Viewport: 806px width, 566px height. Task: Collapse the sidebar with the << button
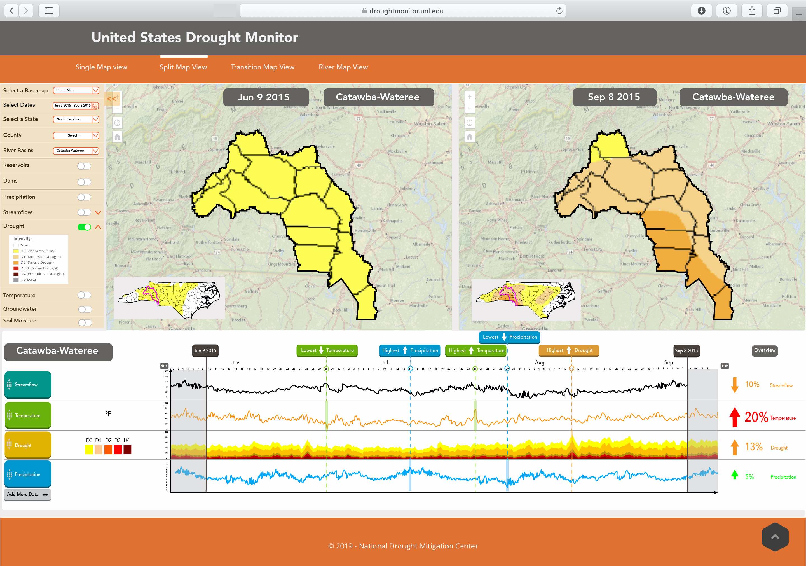pyautogui.click(x=112, y=98)
